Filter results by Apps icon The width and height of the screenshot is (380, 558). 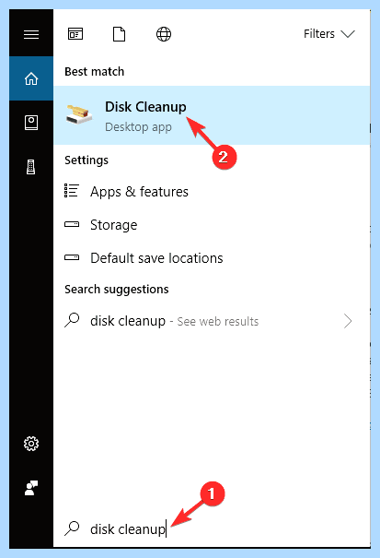pyautogui.click(x=75, y=34)
